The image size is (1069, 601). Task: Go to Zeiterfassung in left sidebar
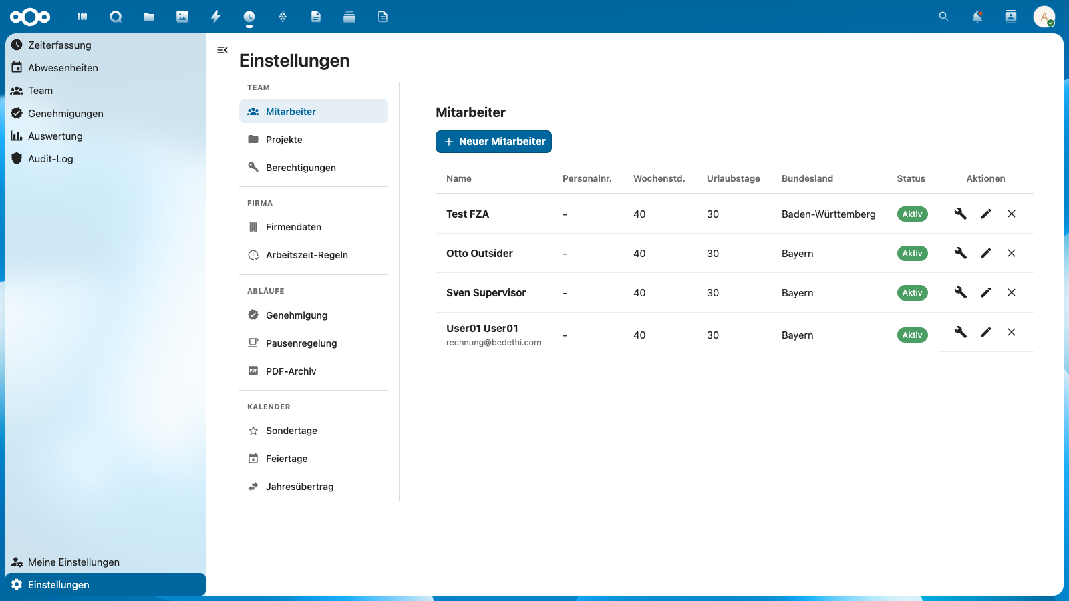[106, 45]
